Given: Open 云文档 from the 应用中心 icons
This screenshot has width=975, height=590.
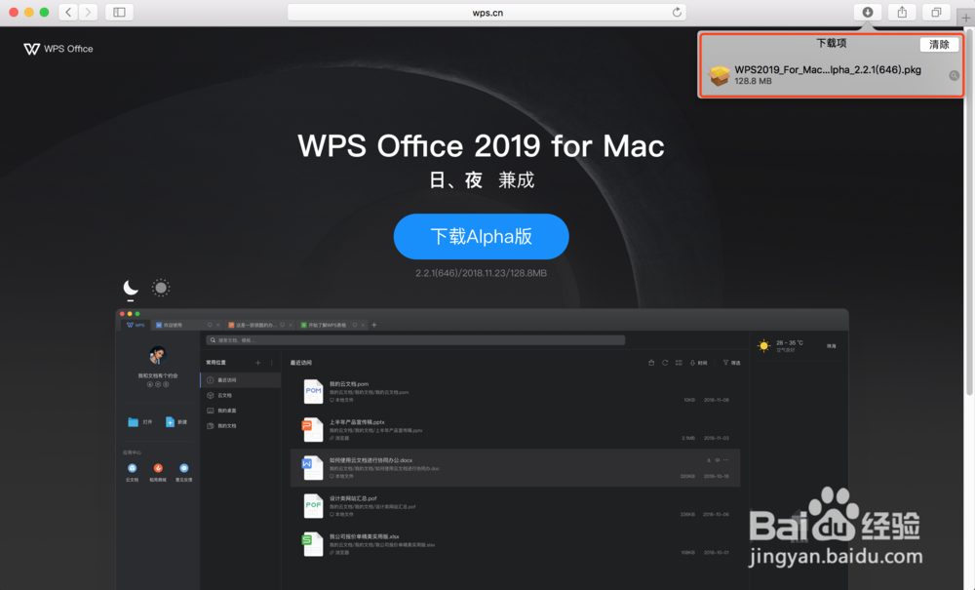Looking at the screenshot, I should click(132, 469).
